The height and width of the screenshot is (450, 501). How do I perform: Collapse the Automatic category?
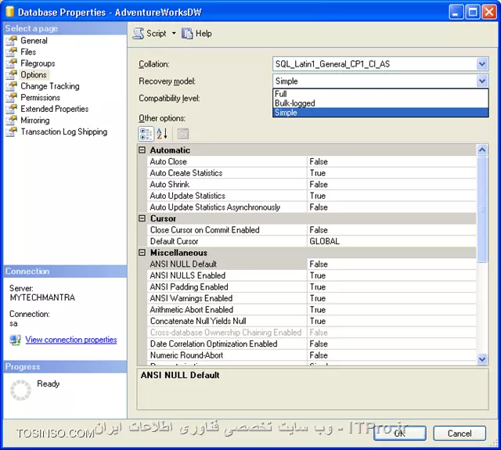click(142, 149)
